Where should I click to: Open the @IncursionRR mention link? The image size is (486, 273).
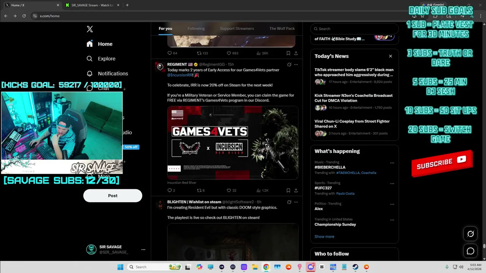click(180, 75)
